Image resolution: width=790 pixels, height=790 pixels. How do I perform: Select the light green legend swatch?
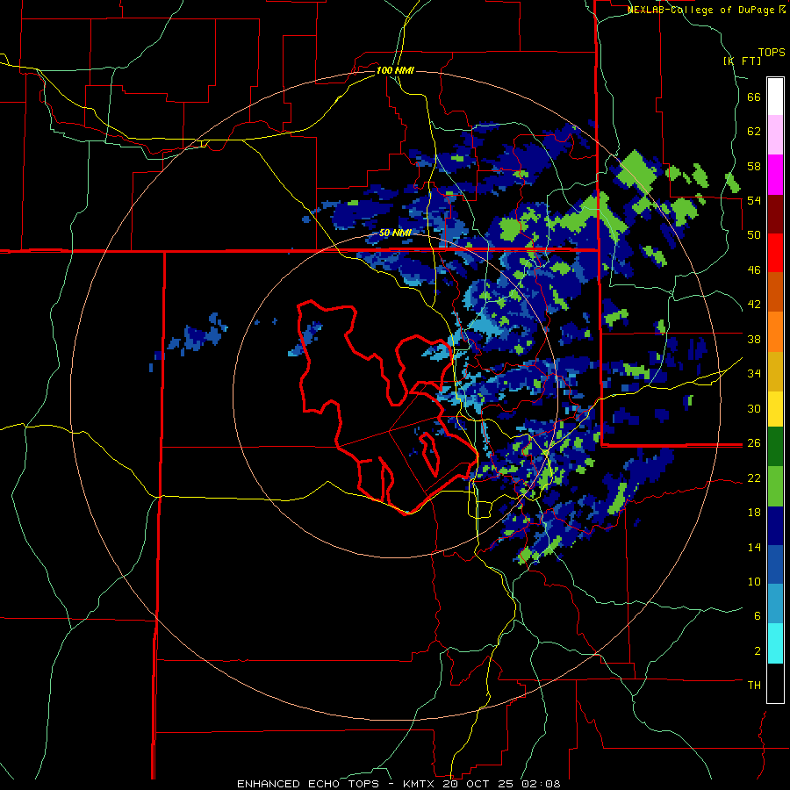[x=775, y=486]
